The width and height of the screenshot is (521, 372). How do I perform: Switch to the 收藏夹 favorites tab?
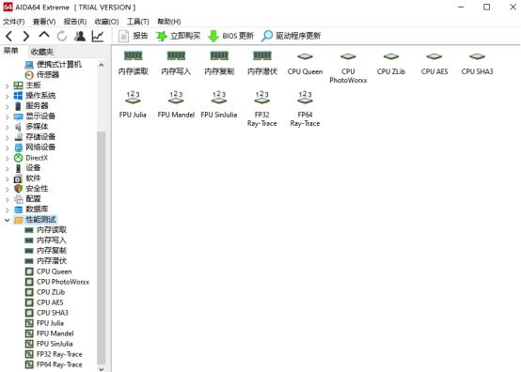pos(41,52)
